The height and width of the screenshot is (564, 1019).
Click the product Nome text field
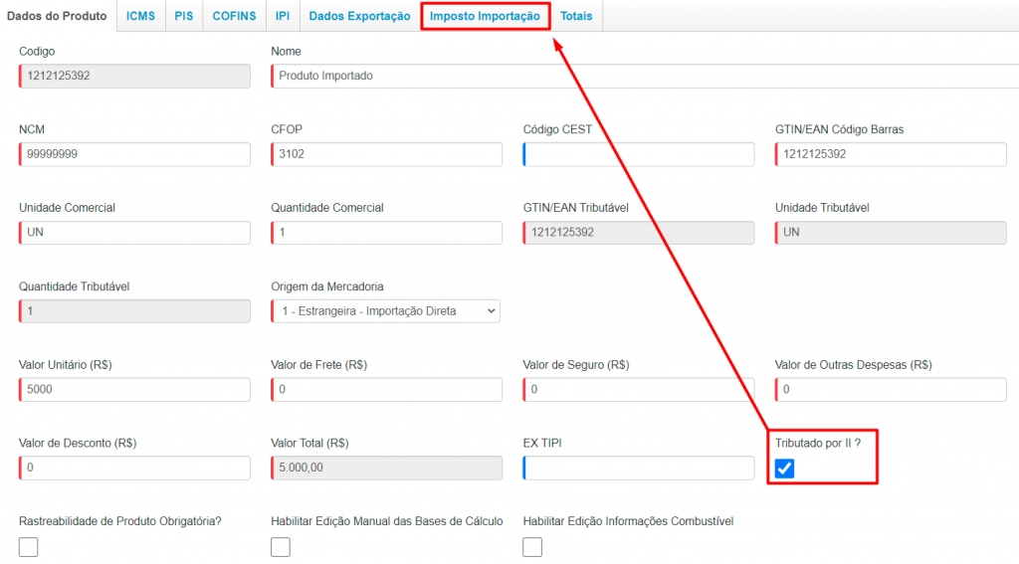coord(637,76)
